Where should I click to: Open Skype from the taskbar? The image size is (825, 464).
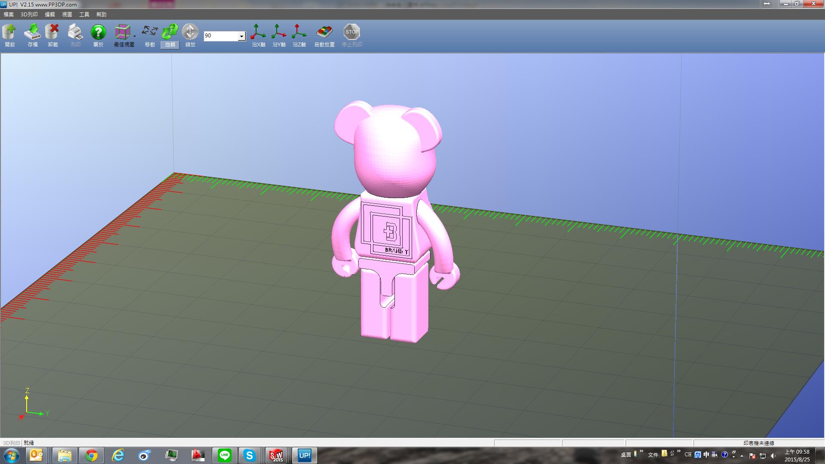point(249,455)
